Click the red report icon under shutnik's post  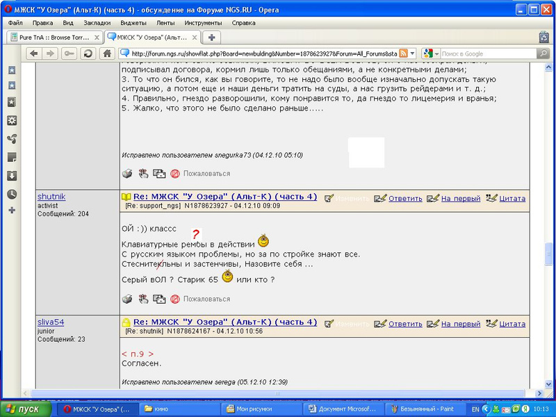coord(175,299)
